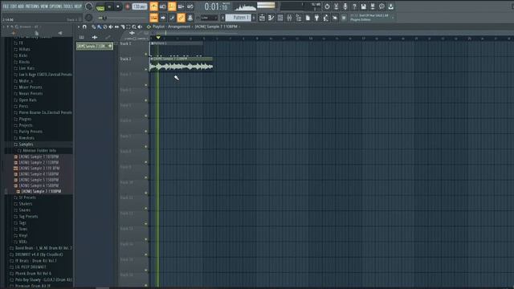
Task: Toggle the recording countdown button
Action: click(172, 6)
